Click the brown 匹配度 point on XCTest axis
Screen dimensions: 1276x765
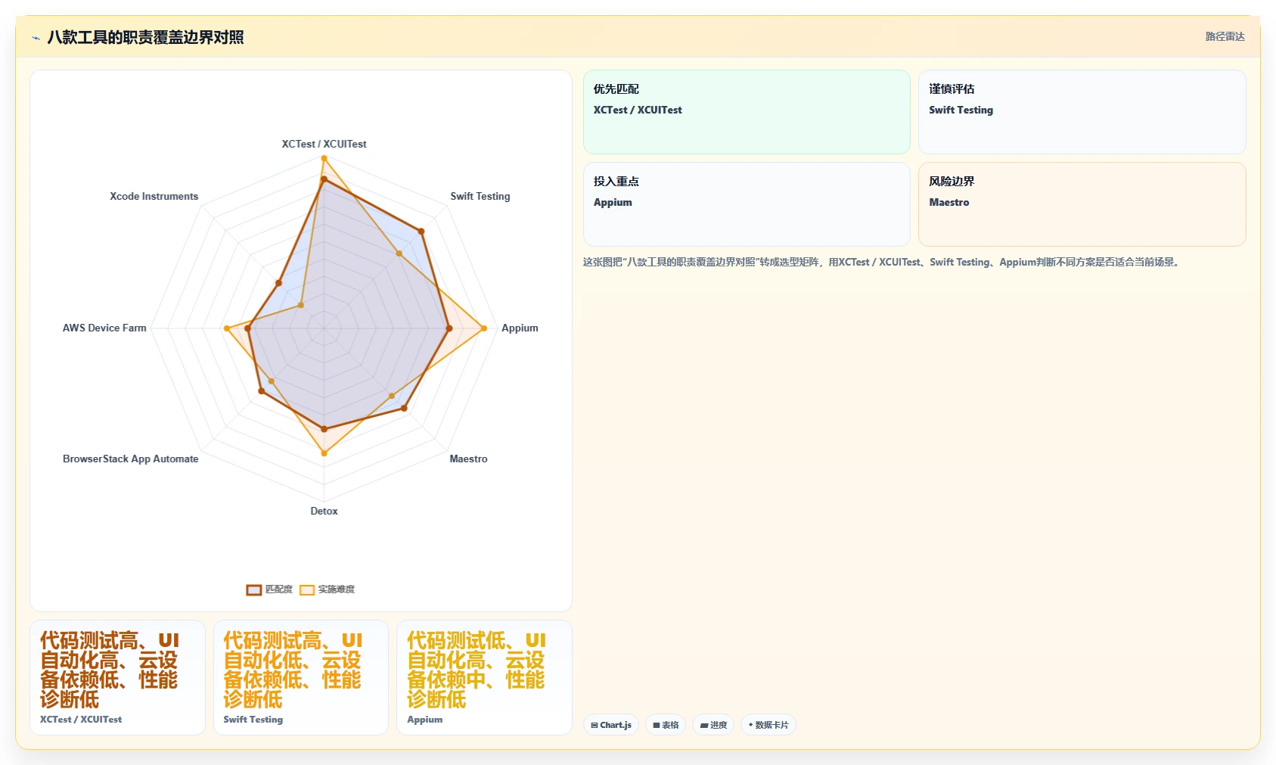tap(324, 179)
